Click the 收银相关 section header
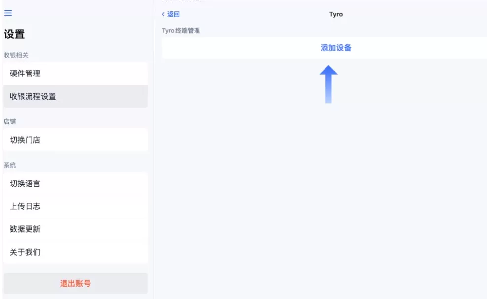This screenshot has width=487, height=299. [17, 56]
